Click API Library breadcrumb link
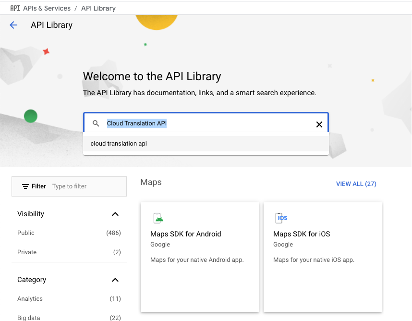The image size is (412, 321). pyautogui.click(x=98, y=9)
